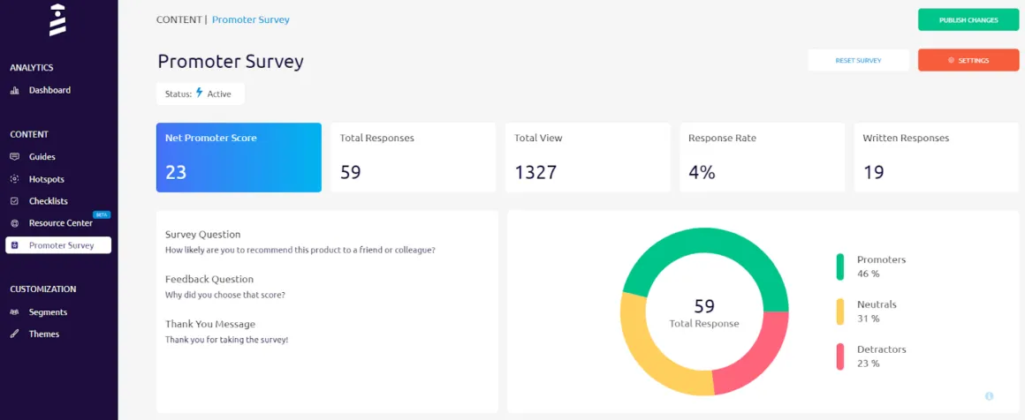This screenshot has height=420, width=1025.
Task: Click the CUSTOMIZATION sidebar section header
Action: coord(43,289)
